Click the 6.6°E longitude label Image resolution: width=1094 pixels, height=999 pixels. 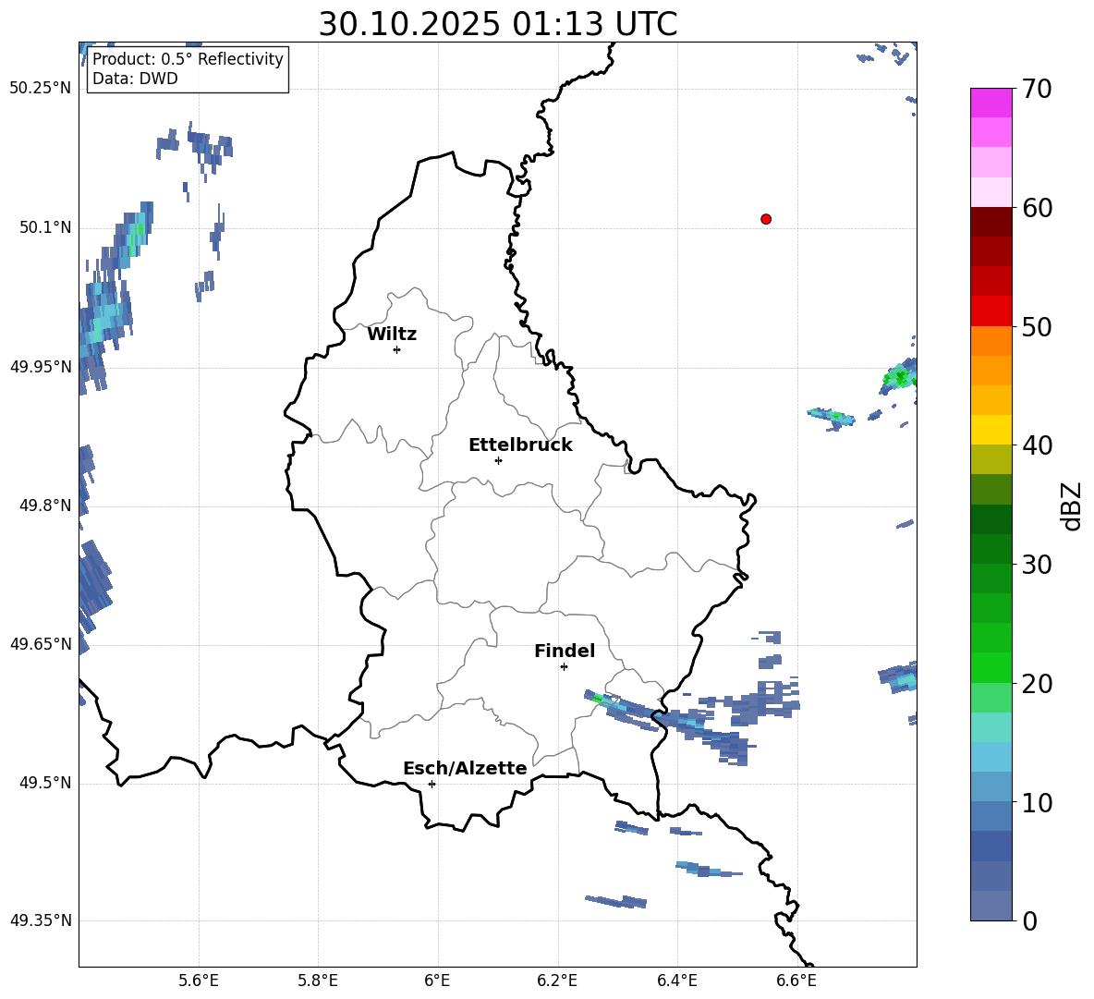pos(796,981)
